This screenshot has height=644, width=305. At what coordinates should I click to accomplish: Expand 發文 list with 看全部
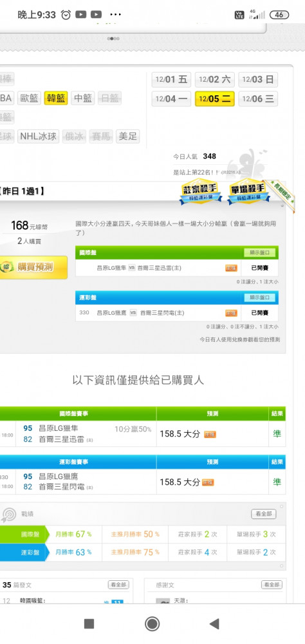(118, 585)
